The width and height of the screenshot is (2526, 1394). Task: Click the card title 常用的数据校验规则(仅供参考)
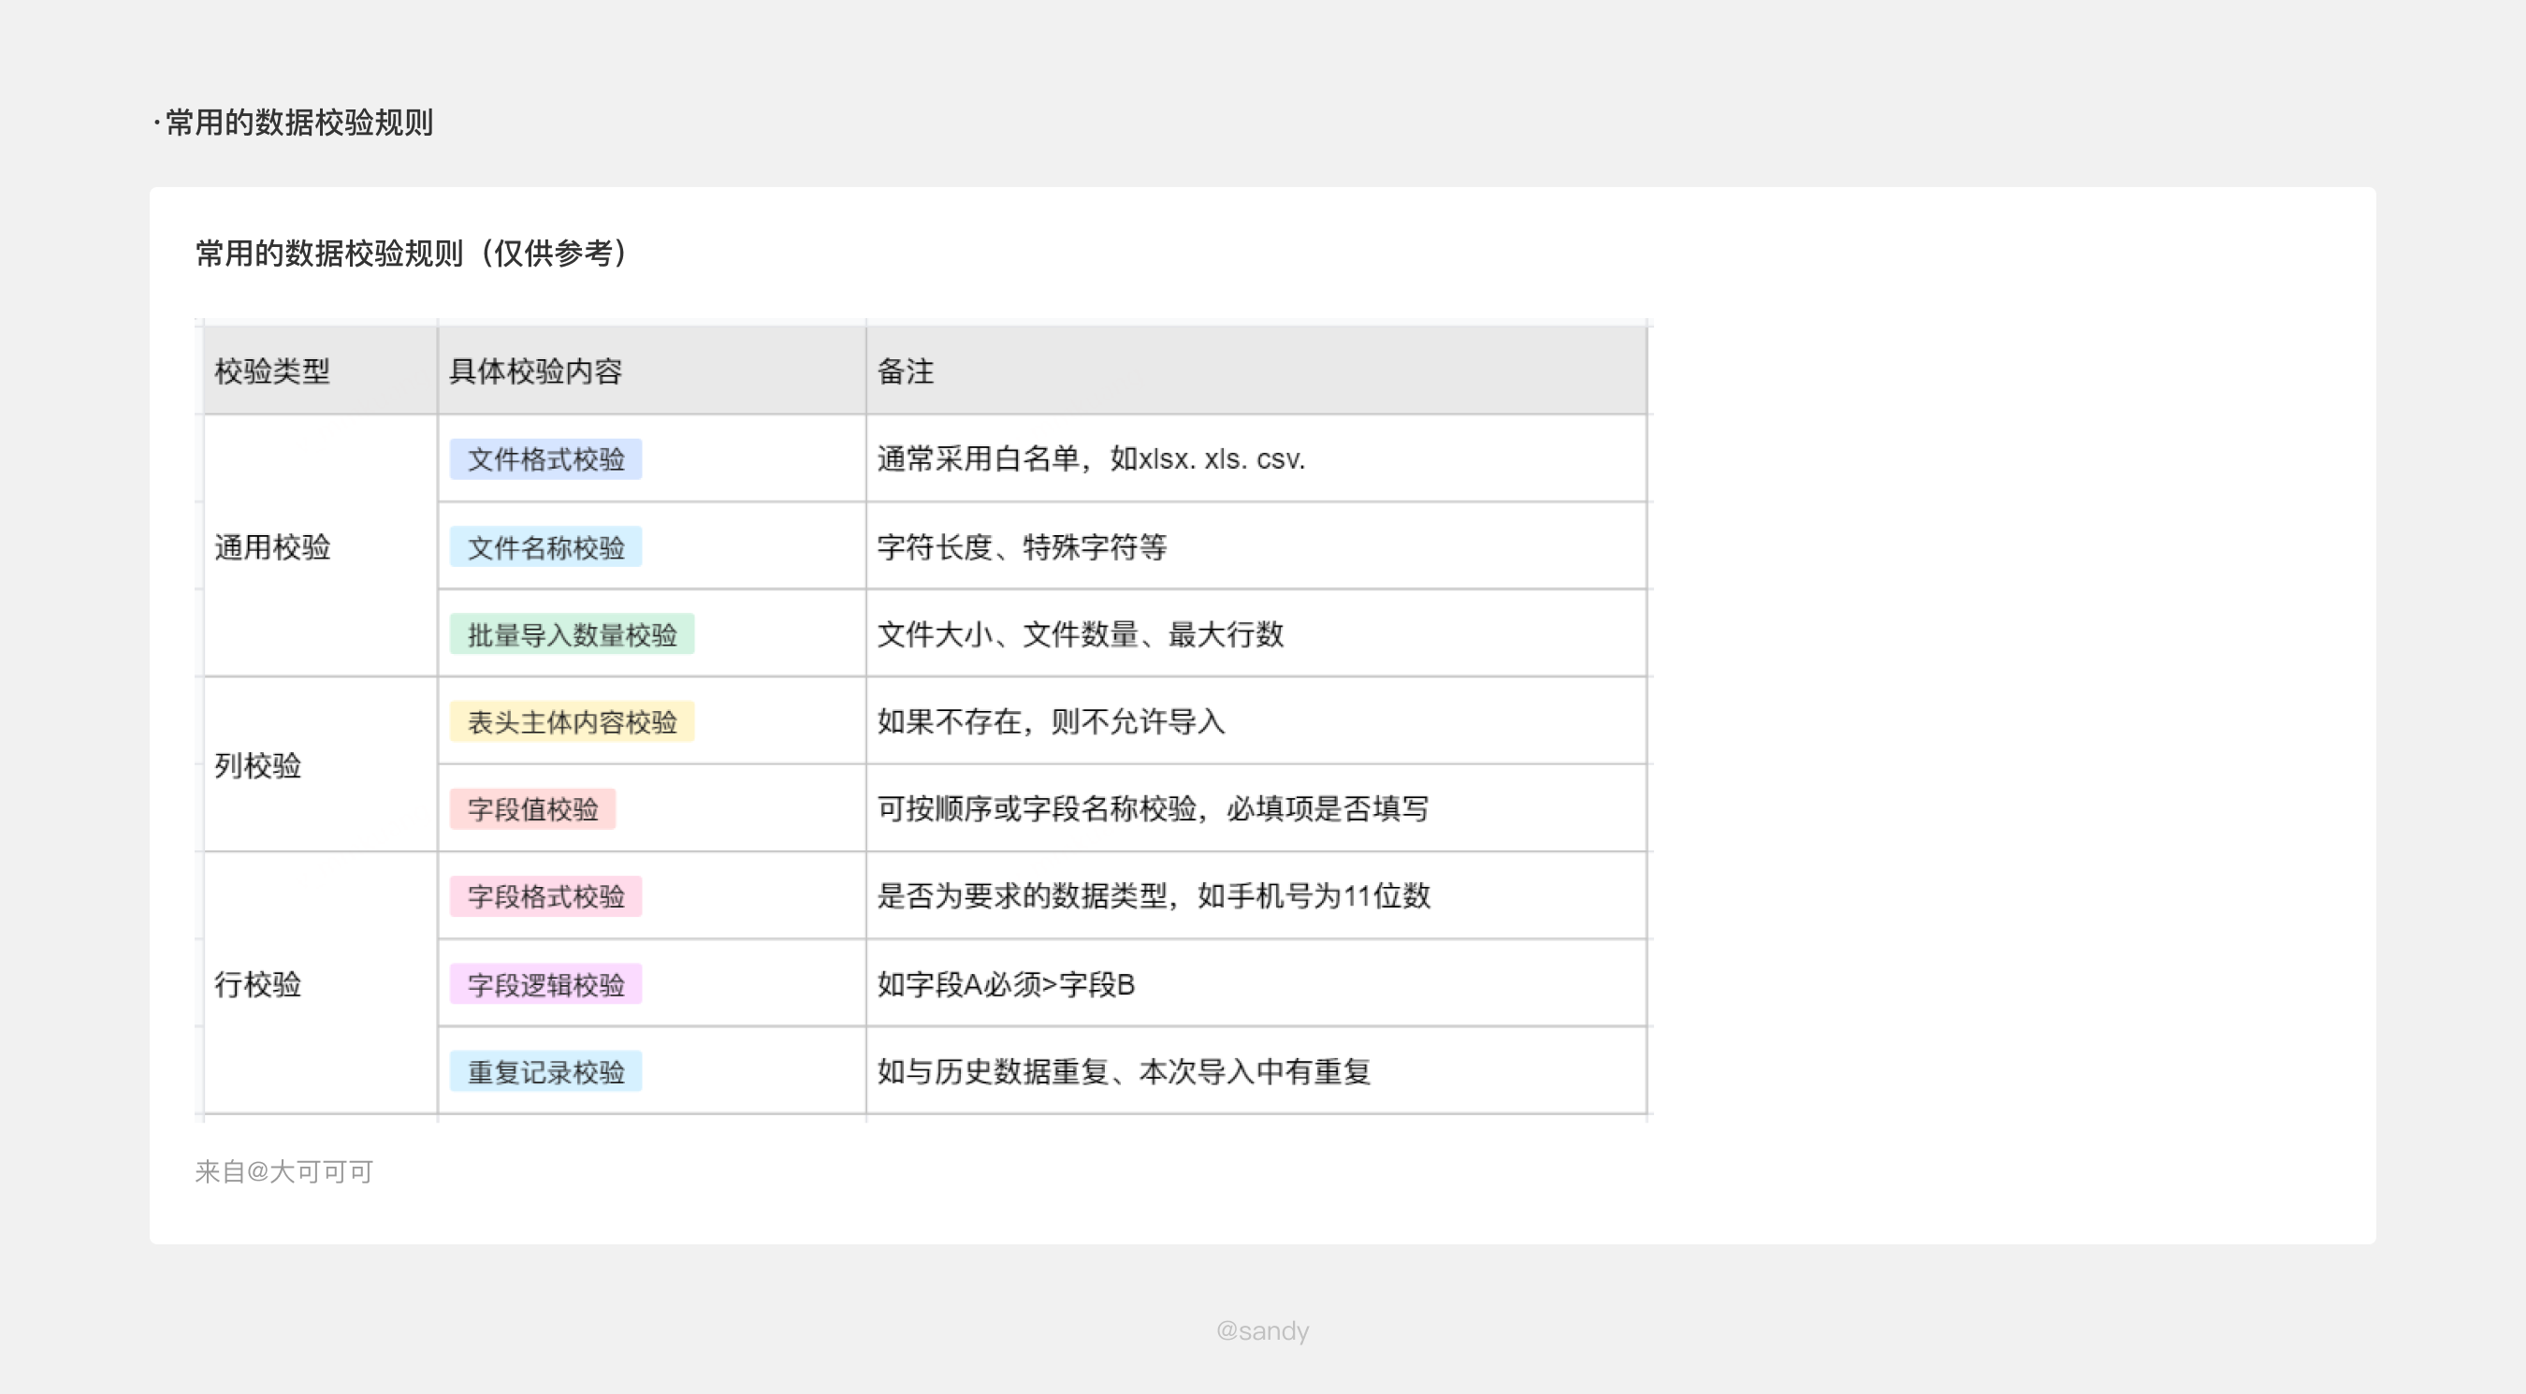[x=412, y=253]
